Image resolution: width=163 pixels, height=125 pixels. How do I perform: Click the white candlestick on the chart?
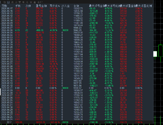pyautogui.click(x=155, y=54)
